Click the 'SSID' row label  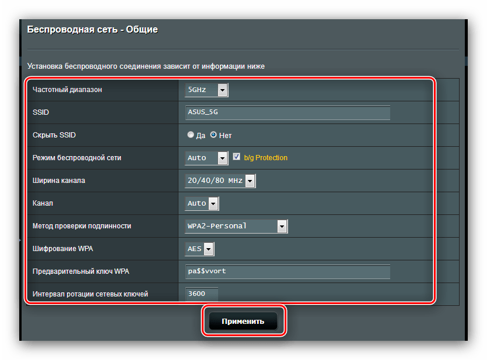coord(41,112)
